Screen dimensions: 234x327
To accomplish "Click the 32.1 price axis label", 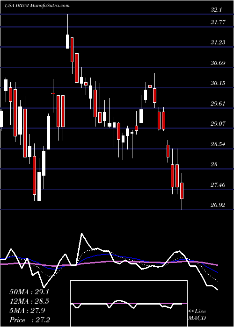I will coord(217,10).
